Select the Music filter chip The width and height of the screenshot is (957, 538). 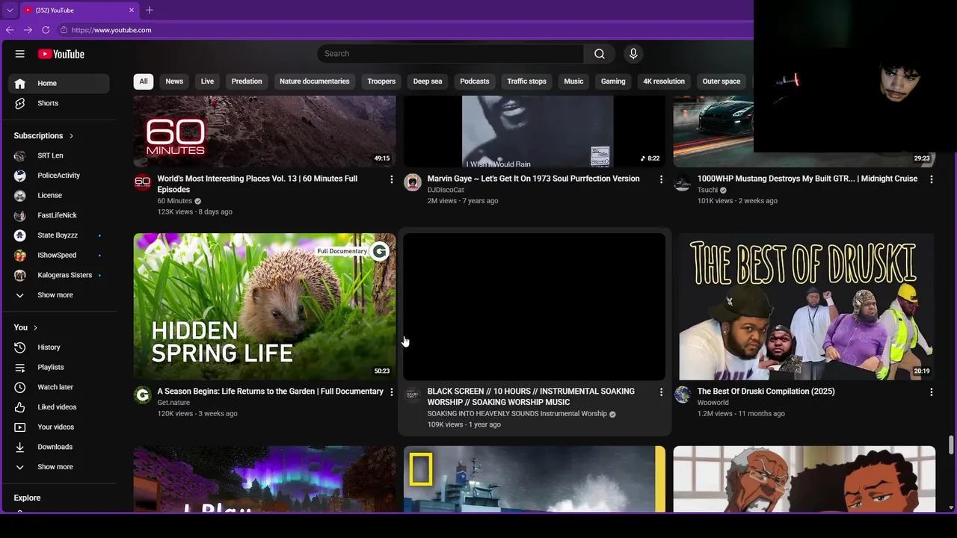pos(573,81)
